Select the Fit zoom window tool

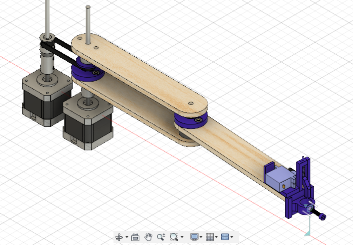tap(174, 237)
